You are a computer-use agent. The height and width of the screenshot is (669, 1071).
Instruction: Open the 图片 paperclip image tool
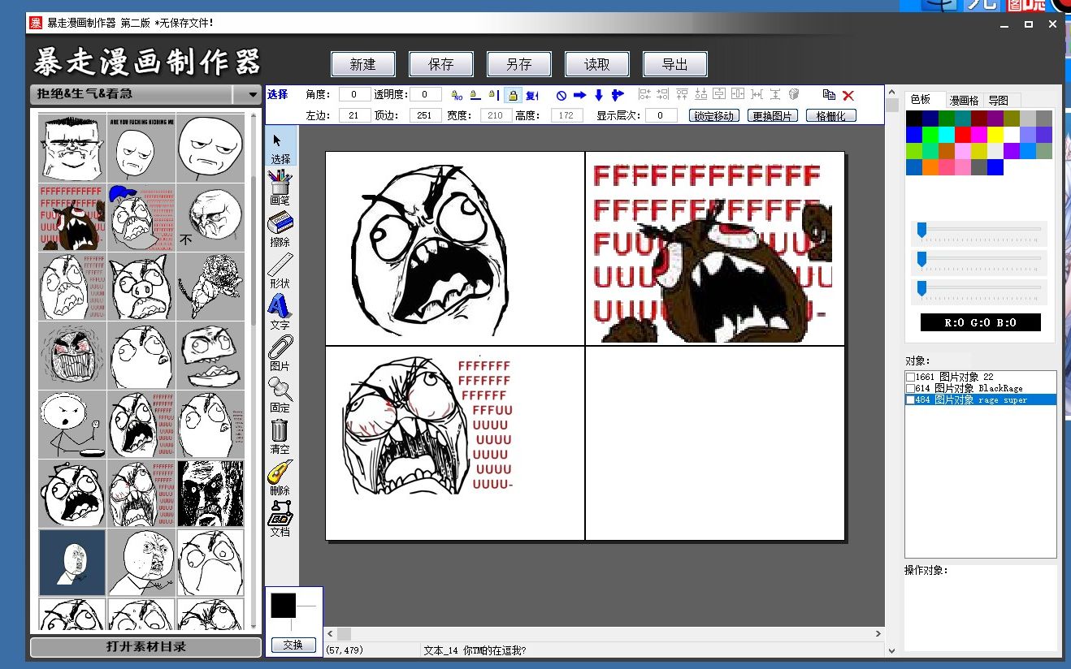[x=280, y=354]
